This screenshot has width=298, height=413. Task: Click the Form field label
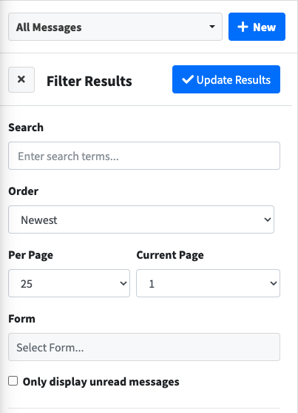point(21,319)
